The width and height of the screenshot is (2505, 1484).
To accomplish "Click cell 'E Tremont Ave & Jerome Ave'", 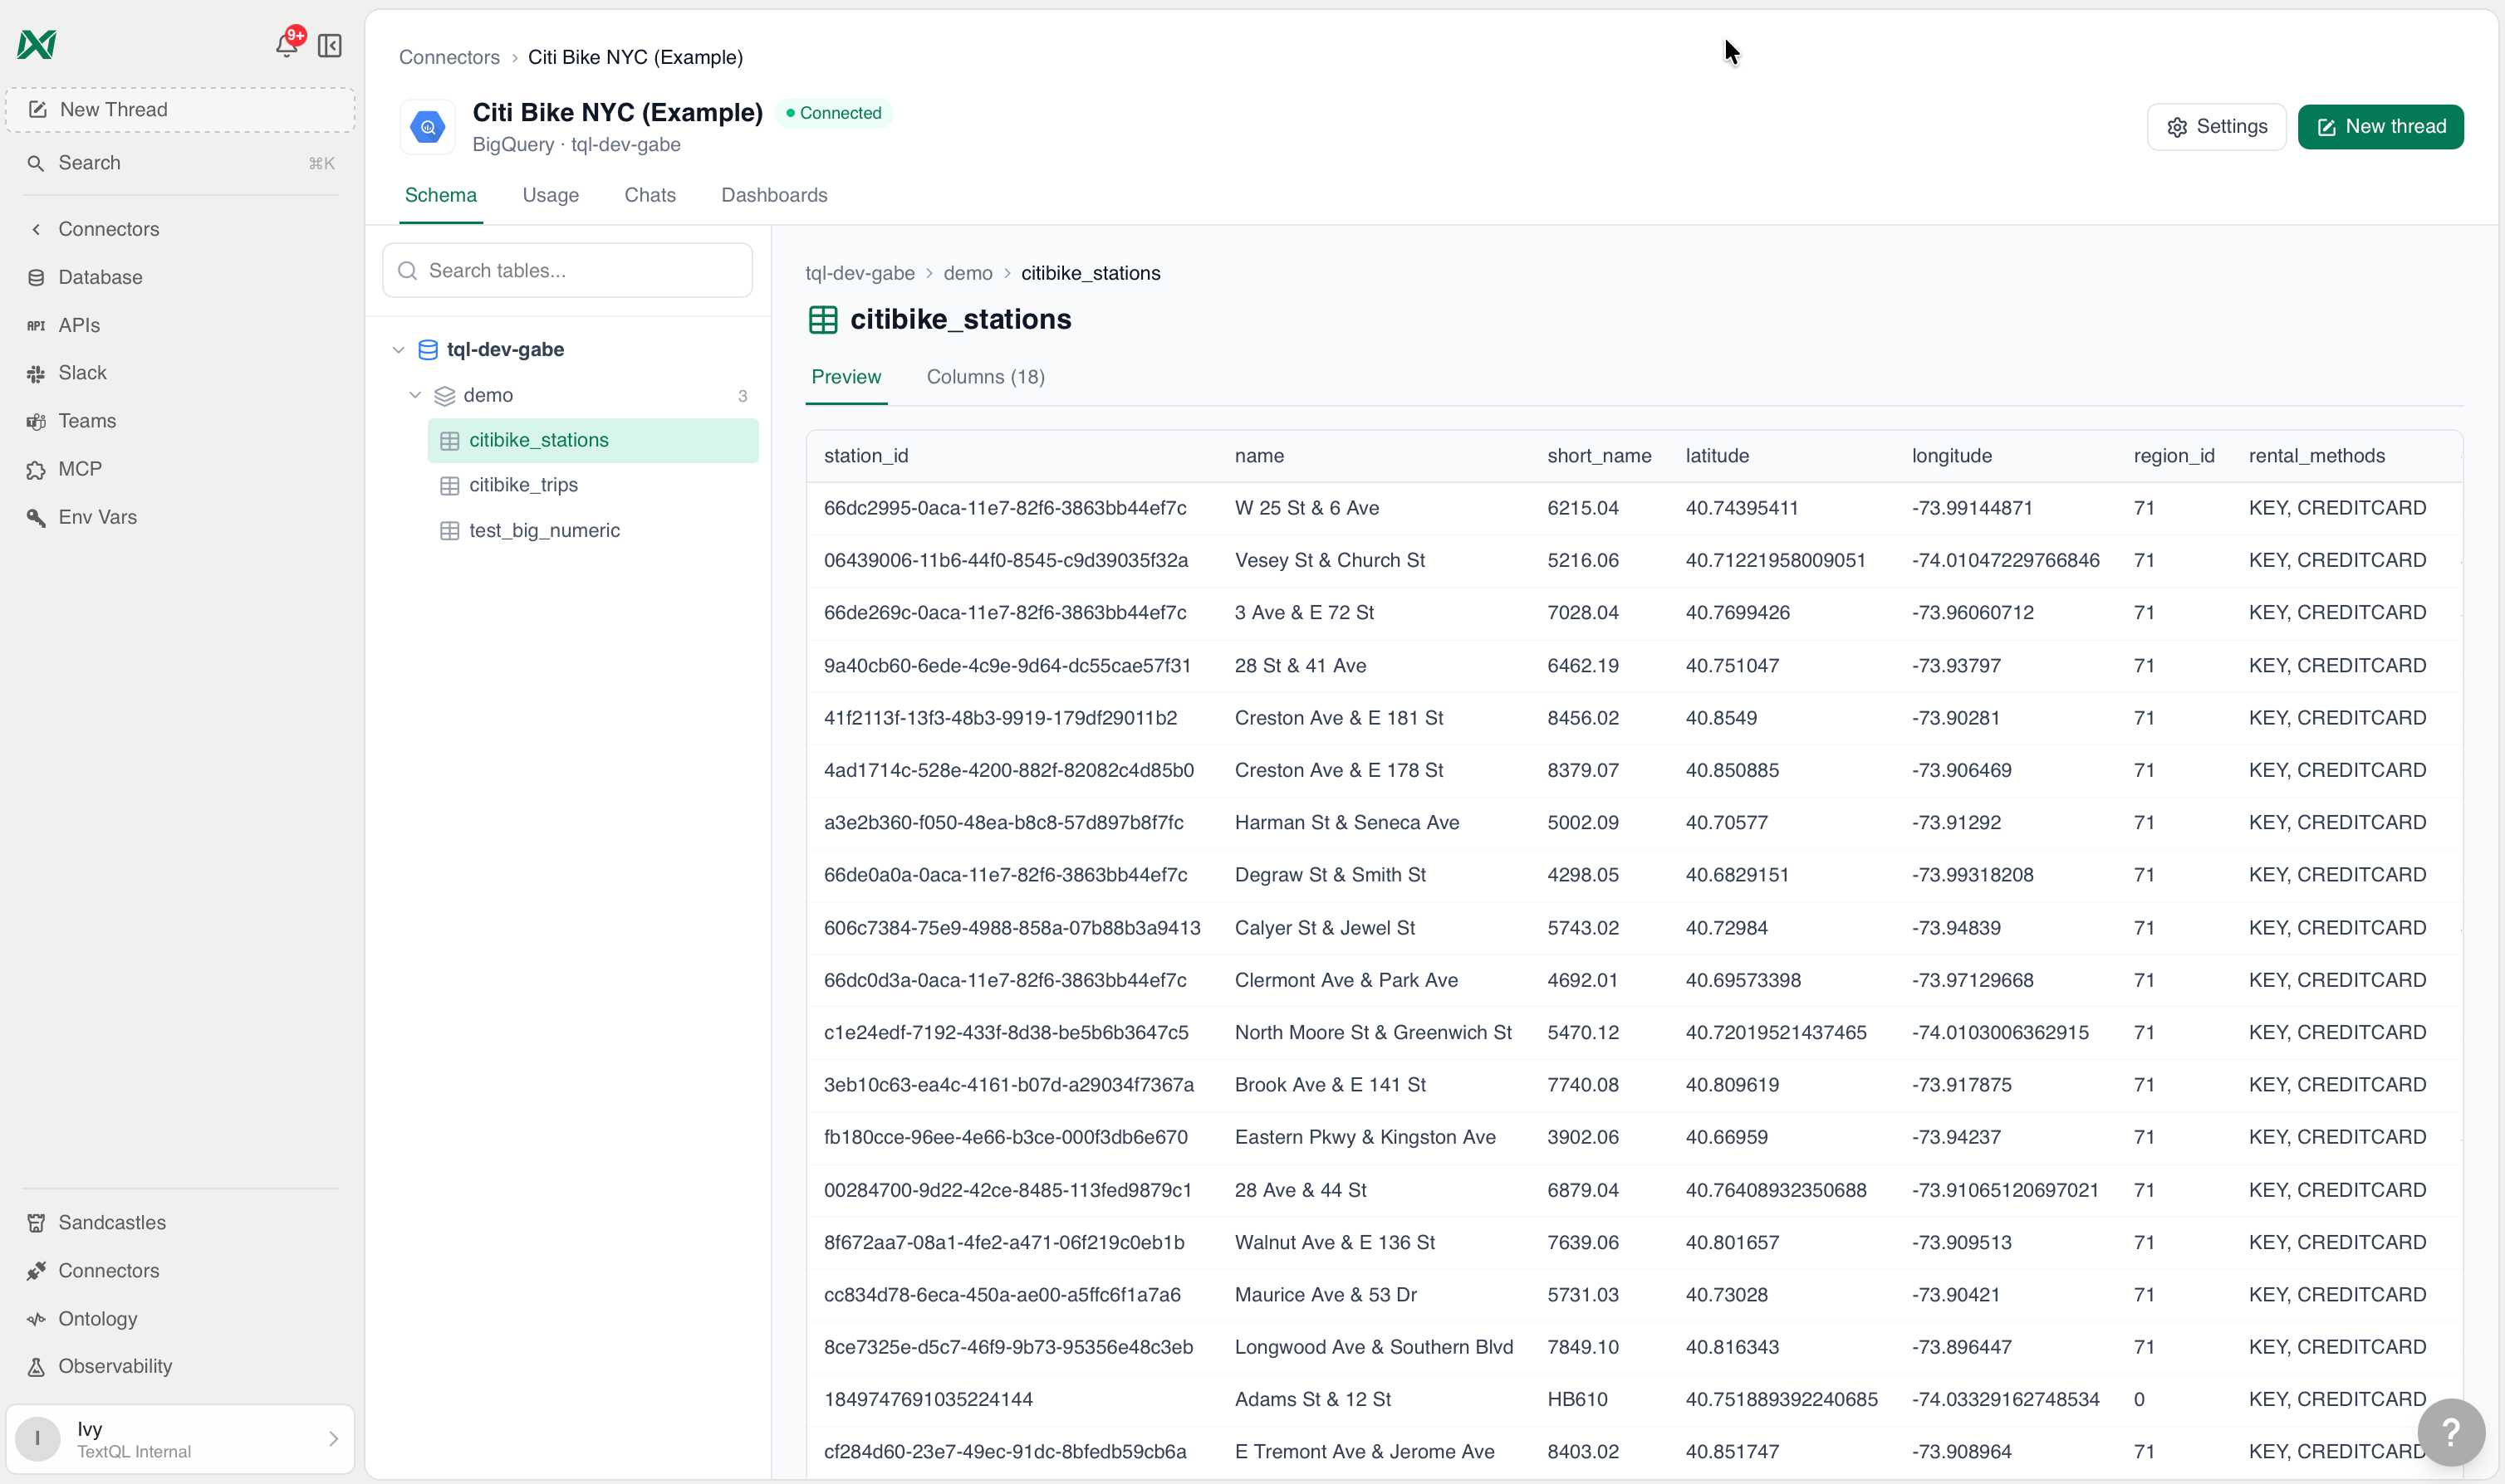I will [1365, 1452].
